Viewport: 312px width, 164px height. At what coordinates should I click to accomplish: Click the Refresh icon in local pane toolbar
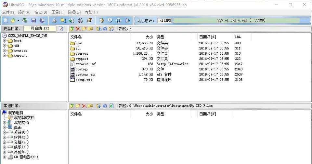111,106
